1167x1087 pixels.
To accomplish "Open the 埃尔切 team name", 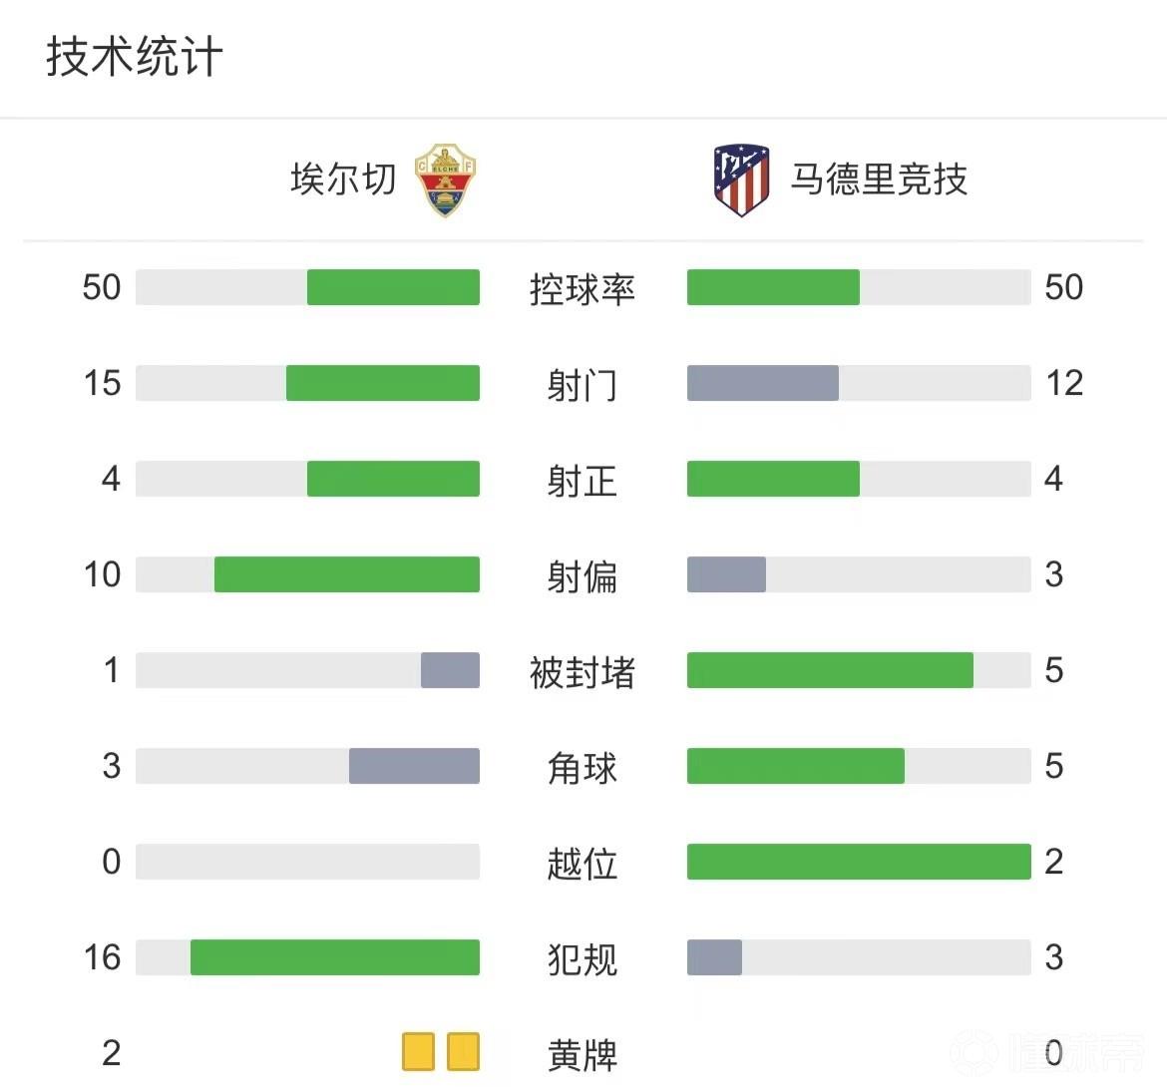I will point(343,181).
